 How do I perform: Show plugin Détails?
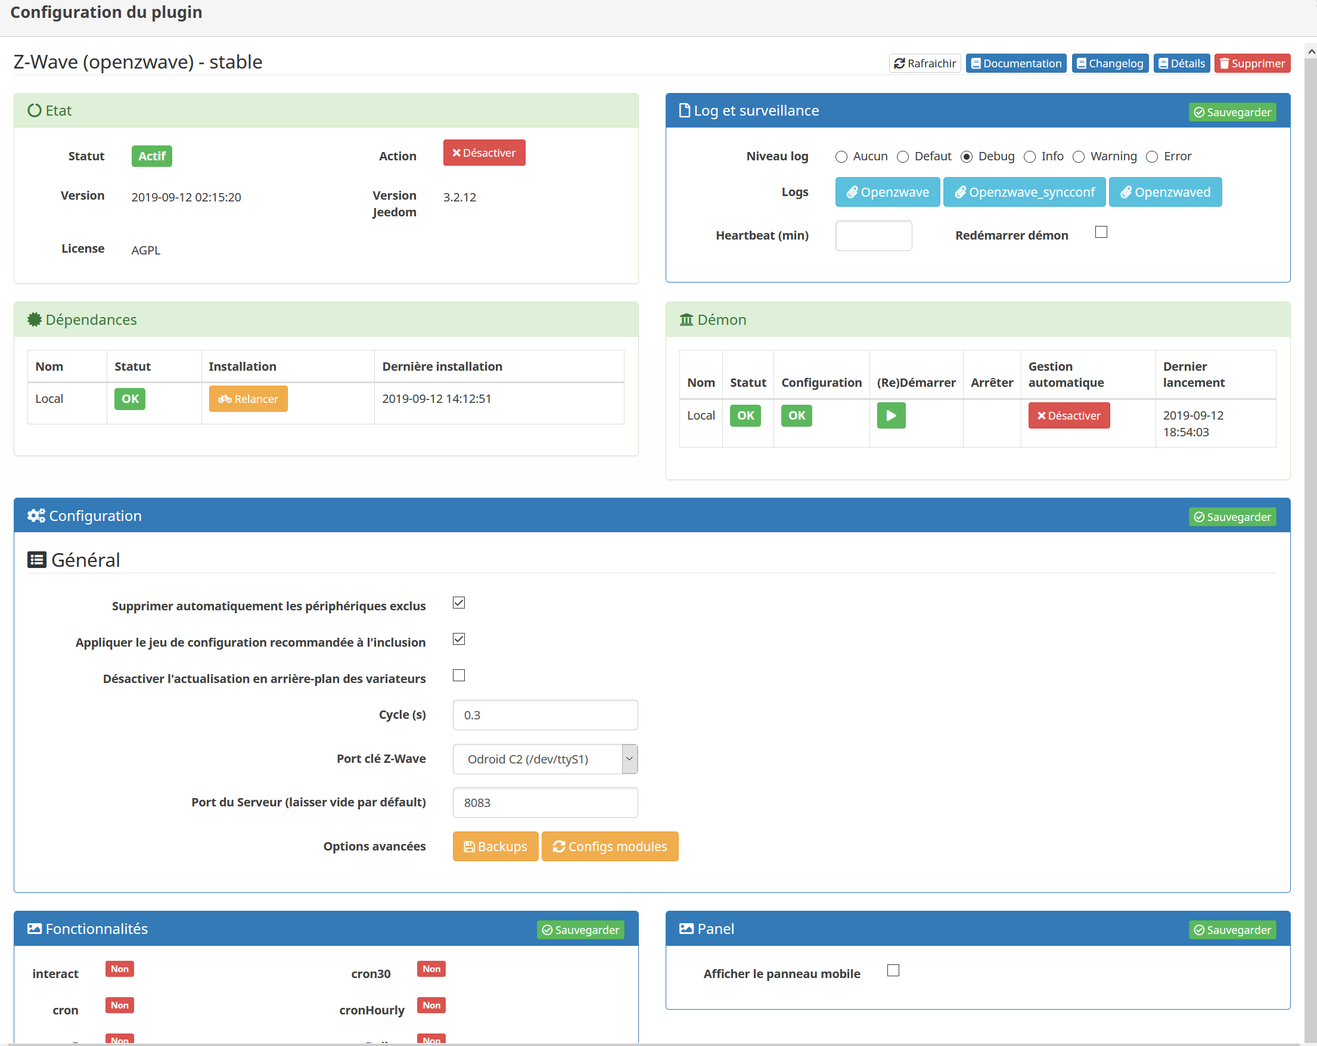[x=1181, y=64]
